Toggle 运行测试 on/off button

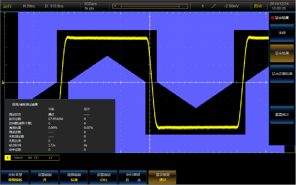133,177
